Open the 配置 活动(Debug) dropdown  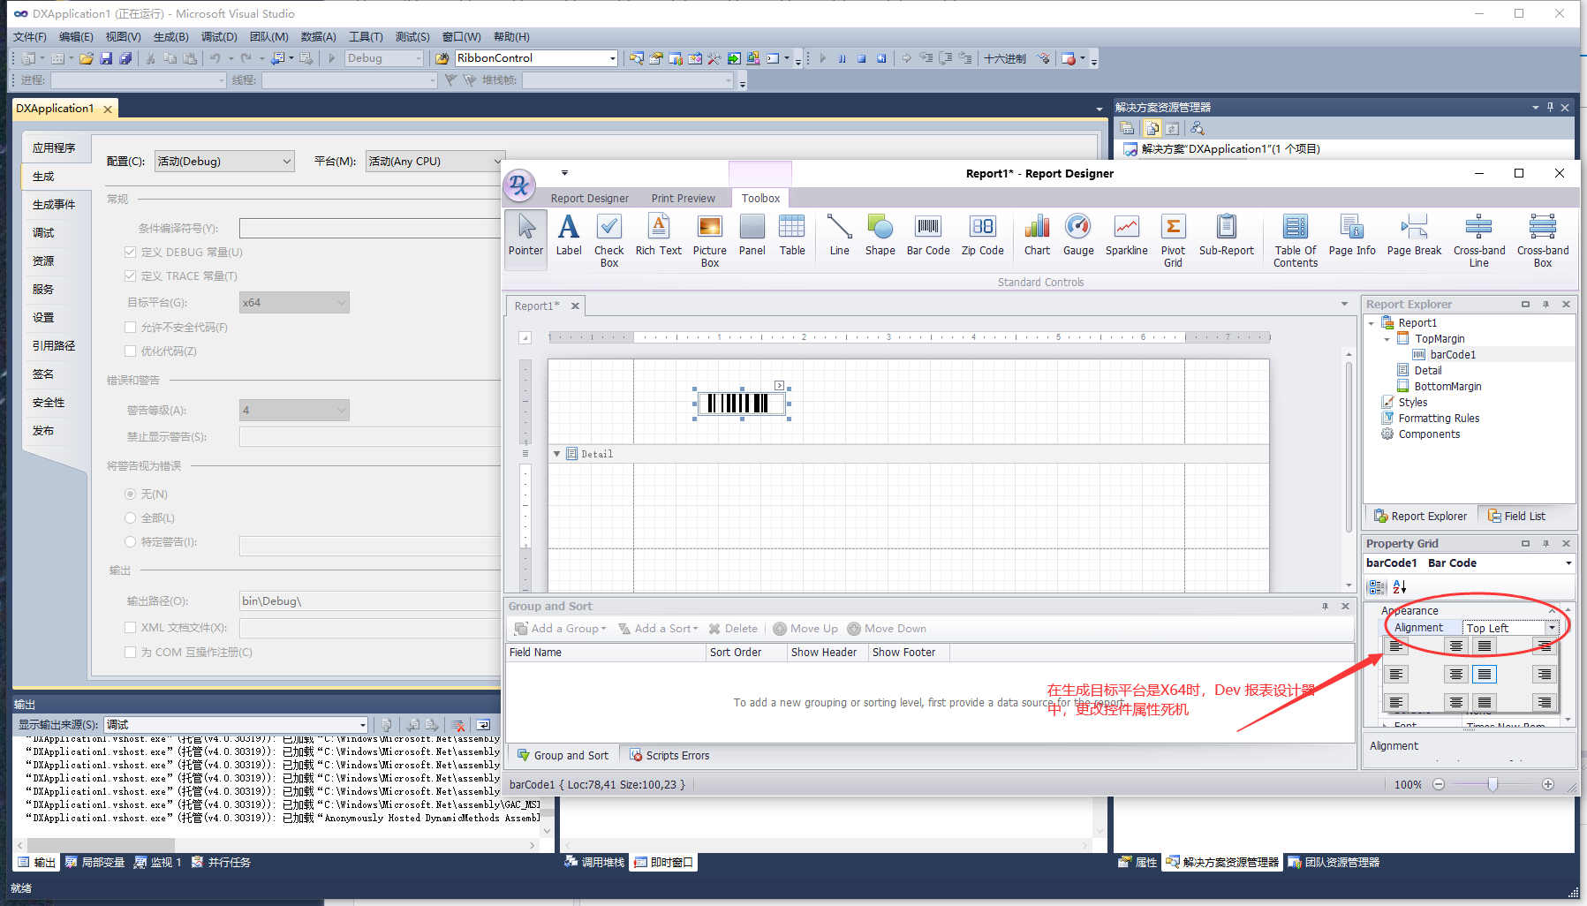click(224, 161)
